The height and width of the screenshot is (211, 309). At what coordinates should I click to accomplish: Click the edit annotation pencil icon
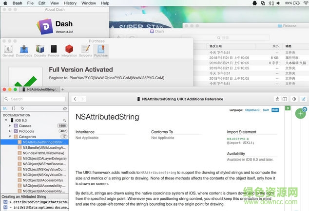[303, 99]
